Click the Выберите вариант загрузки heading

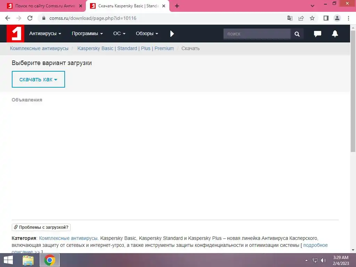[52, 63]
